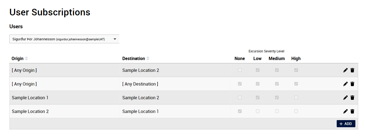Edit the Sample Location 1 origin subscription
Viewport: 365px width, 136px height.
coord(345,98)
